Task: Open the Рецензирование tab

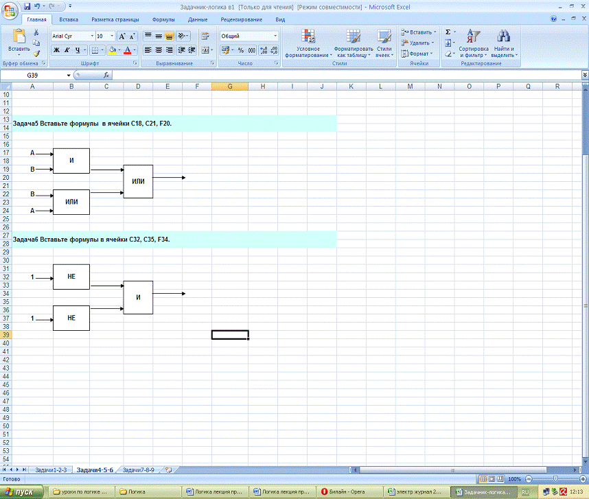Action: tap(241, 19)
